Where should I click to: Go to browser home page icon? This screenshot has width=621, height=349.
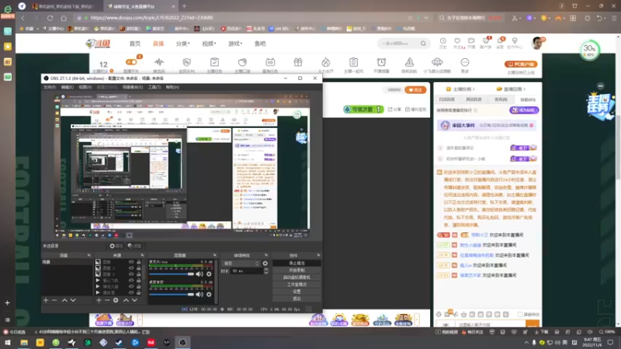point(64,18)
